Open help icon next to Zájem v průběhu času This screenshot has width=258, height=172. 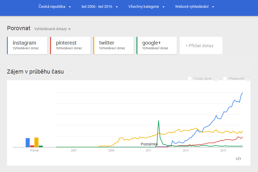pyautogui.click(x=71, y=72)
